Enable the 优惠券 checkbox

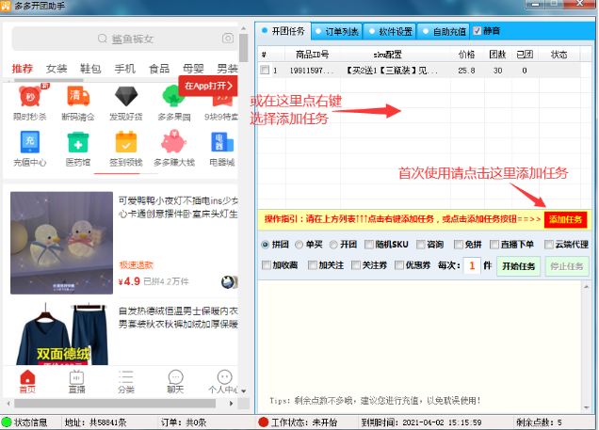399,265
